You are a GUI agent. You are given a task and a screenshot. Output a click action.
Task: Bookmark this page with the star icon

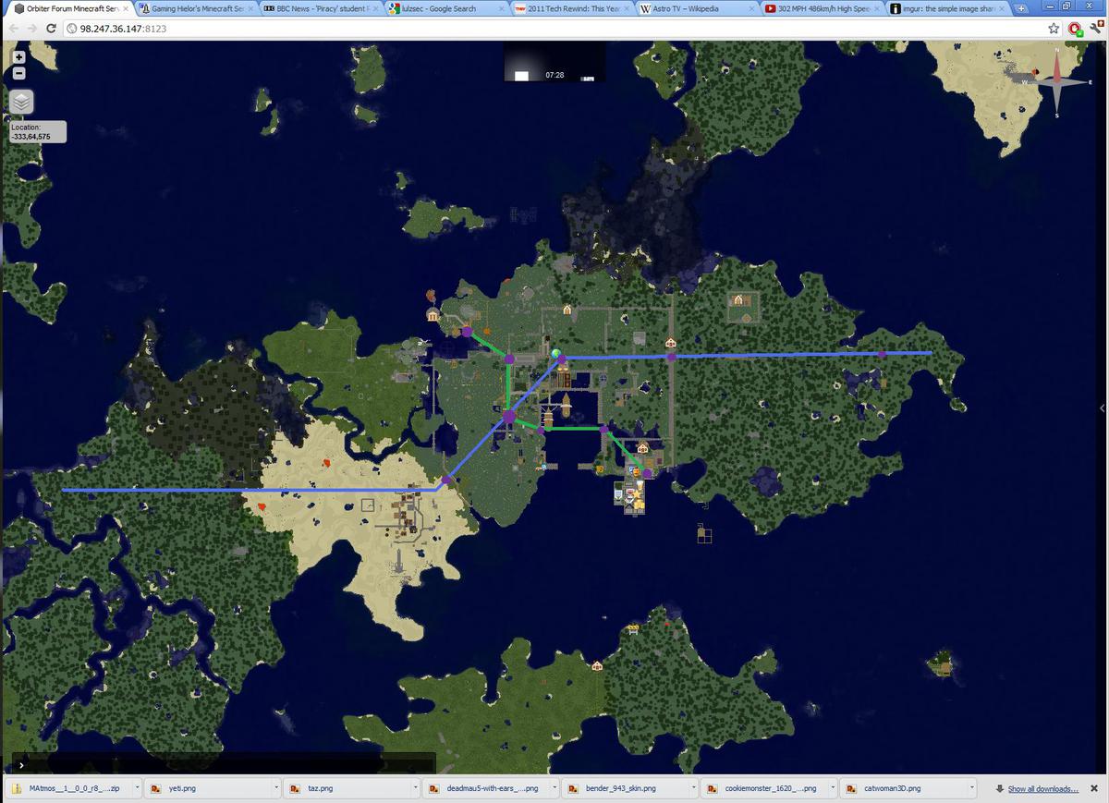pos(1054,29)
